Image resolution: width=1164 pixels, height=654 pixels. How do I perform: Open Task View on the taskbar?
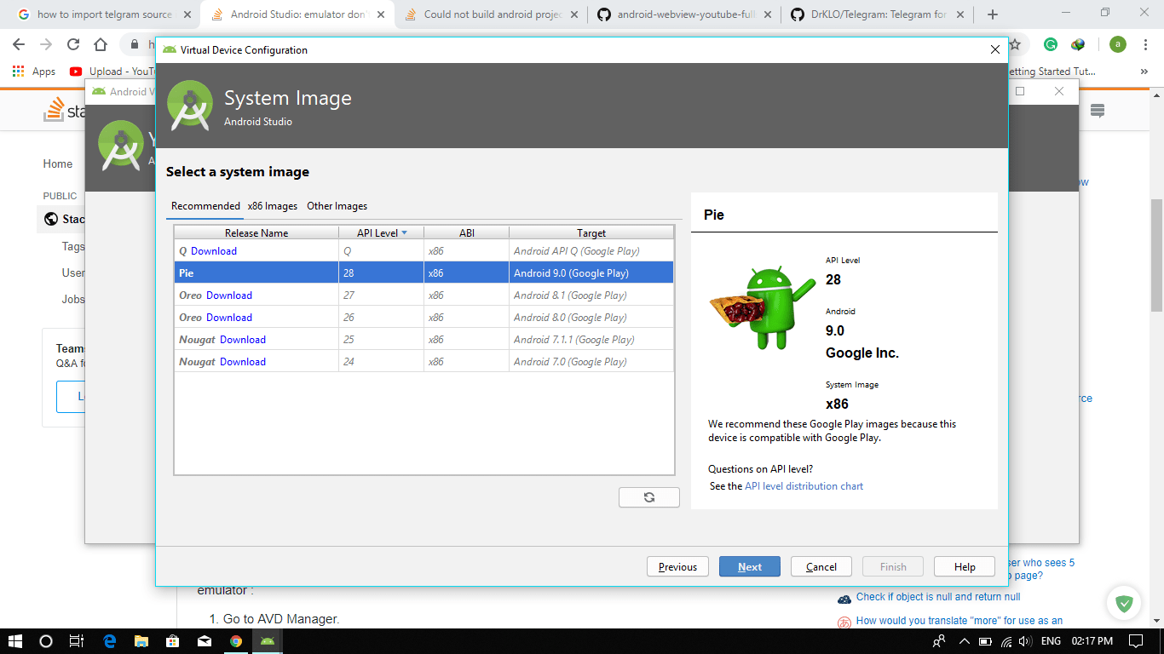pyautogui.click(x=76, y=641)
